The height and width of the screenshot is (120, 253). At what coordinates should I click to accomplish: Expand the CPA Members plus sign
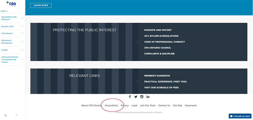pyautogui.click(x=22, y=33)
